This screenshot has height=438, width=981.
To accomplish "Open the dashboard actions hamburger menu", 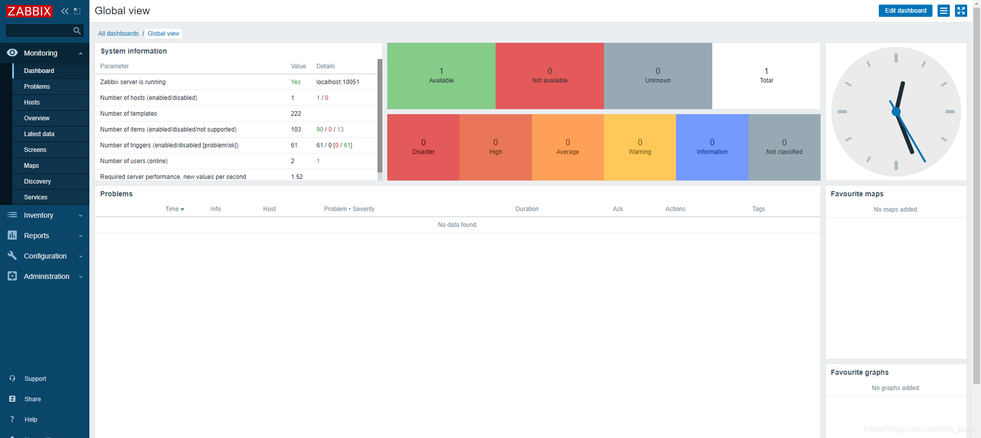I will 944,11.
